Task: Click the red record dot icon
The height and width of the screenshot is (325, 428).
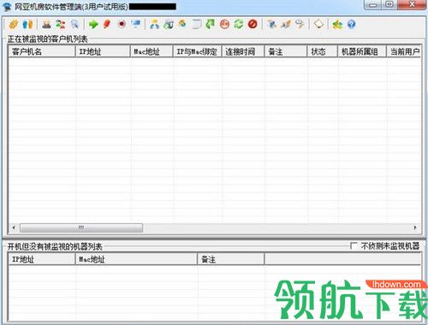Action: tap(122, 24)
